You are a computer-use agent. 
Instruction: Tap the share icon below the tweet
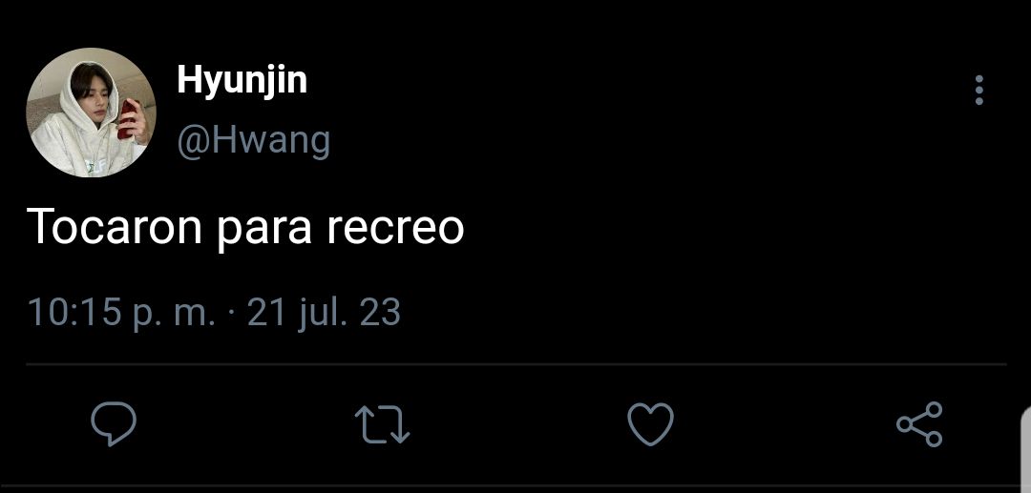click(x=920, y=424)
